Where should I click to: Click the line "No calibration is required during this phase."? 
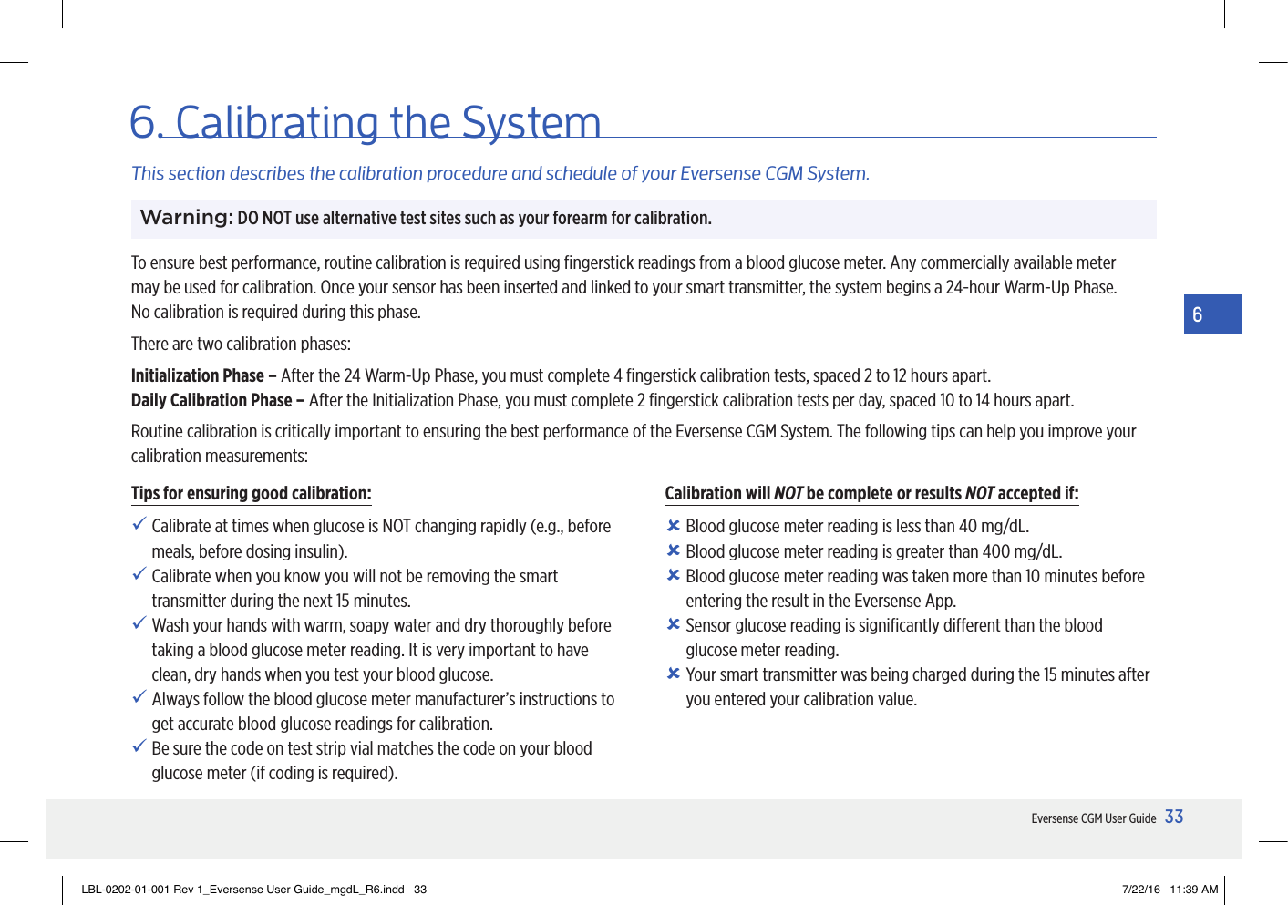(x=276, y=312)
